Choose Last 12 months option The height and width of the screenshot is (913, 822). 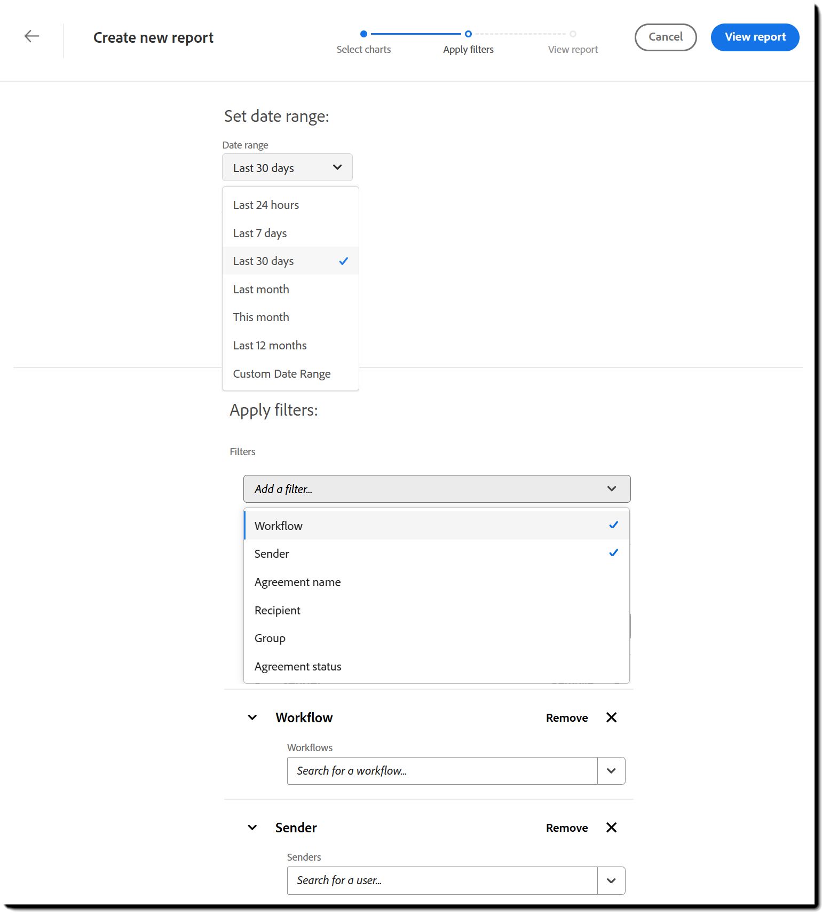(290, 346)
